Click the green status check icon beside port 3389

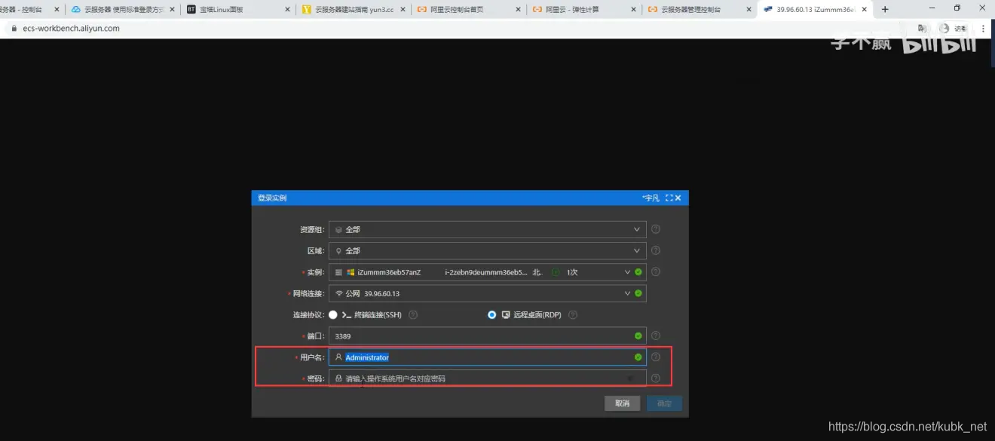(637, 335)
